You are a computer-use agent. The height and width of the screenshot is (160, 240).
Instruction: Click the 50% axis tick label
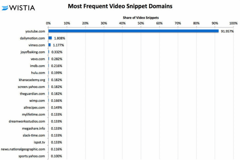coord(141,23)
